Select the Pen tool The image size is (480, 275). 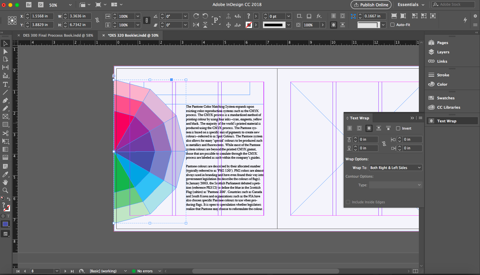(x=5, y=100)
